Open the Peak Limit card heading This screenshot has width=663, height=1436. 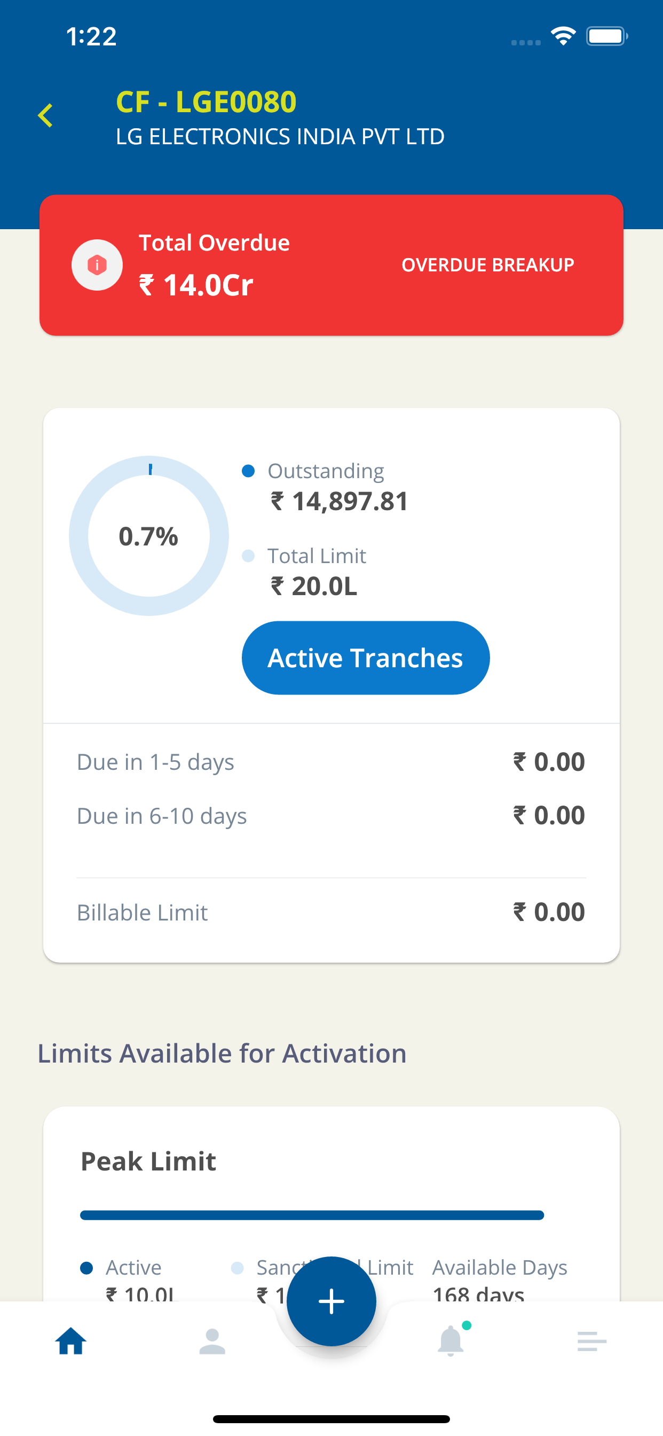pyautogui.click(x=148, y=1162)
